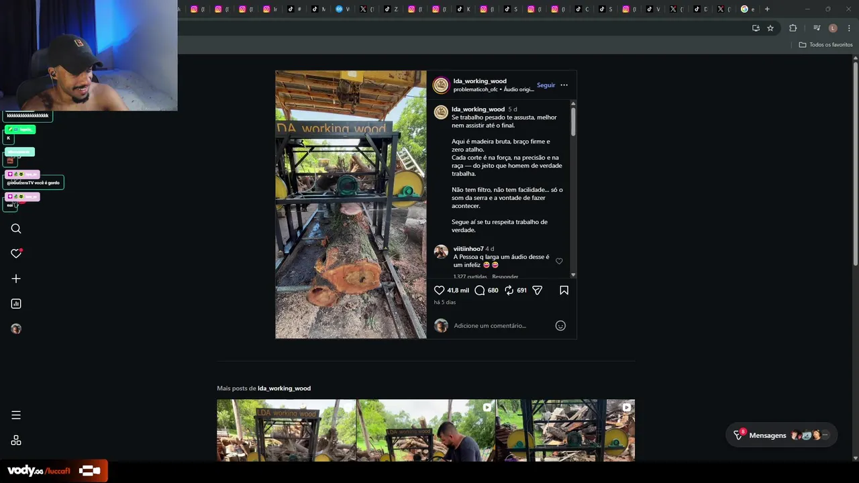859x483 pixels.
Task: Open the Chrome extensions puzzle icon
Action: pyautogui.click(x=793, y=28)
